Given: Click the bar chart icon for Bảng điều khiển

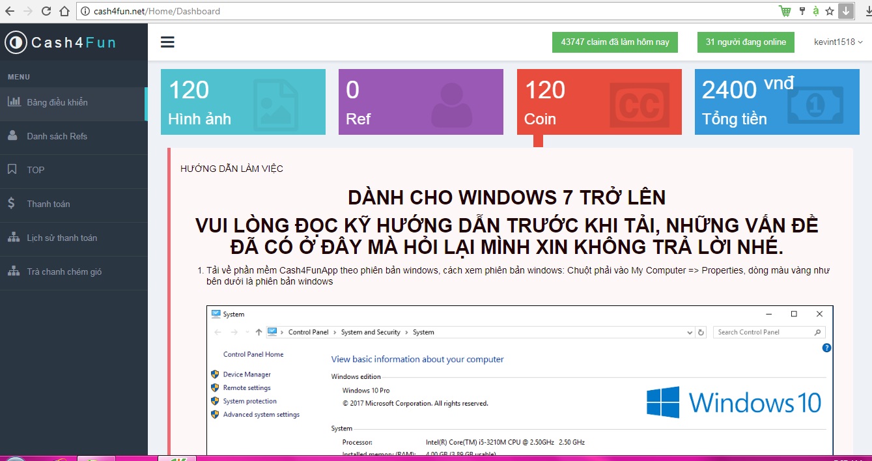Looking at the screenshot, I should pos(13,102).
